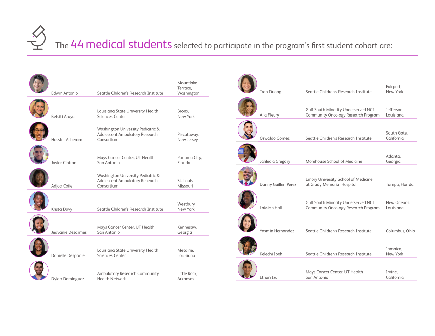
Task: Click the microscope icon near the heading
Action: tap(37, 38)
